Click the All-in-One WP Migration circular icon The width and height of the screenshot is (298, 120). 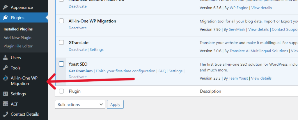[x=6, y=78]
